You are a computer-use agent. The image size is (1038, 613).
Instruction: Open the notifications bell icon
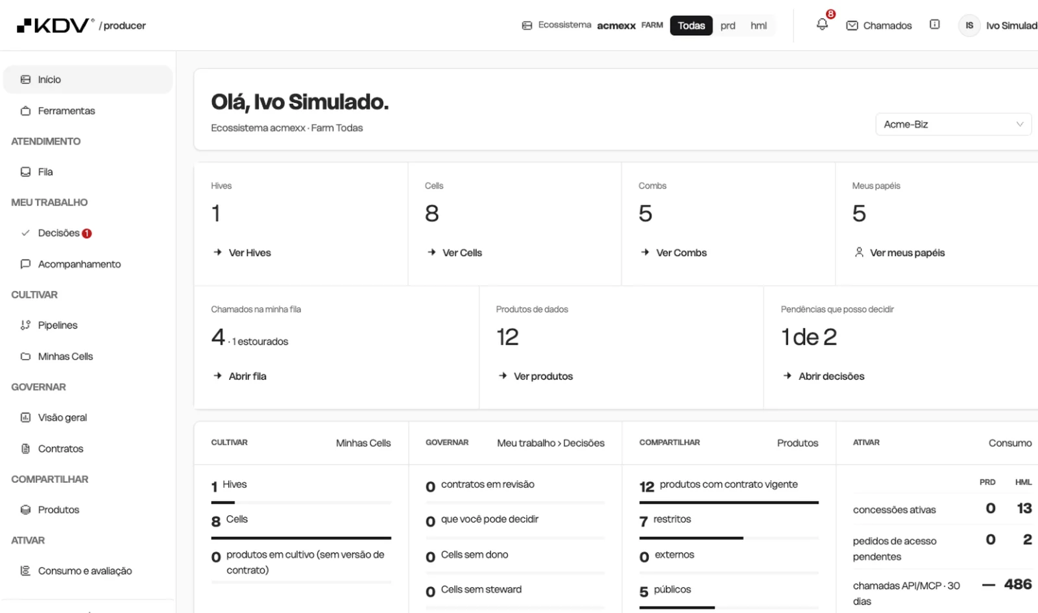pyautogui.click(x=822, y=25)
